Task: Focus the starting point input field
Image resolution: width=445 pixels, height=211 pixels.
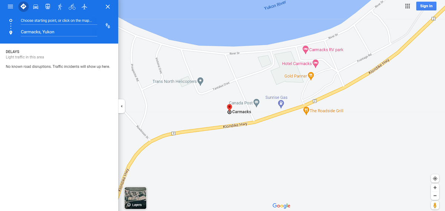Action: [59, 21]
